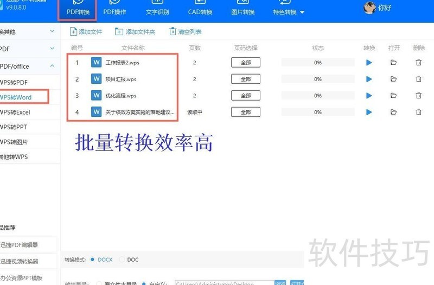The width and height of the screenshot is (434, 285).
Task: Select WPS转Excel in the sidebar
Action: pyautogui.click(x=30, y=112)
